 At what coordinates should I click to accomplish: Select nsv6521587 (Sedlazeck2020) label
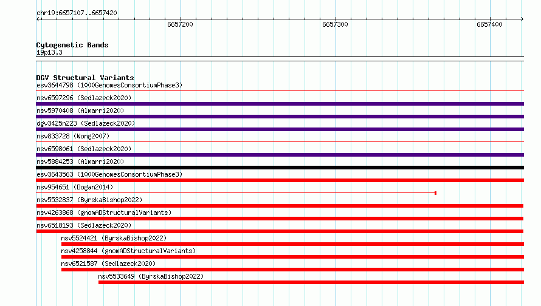pos(108,263)
